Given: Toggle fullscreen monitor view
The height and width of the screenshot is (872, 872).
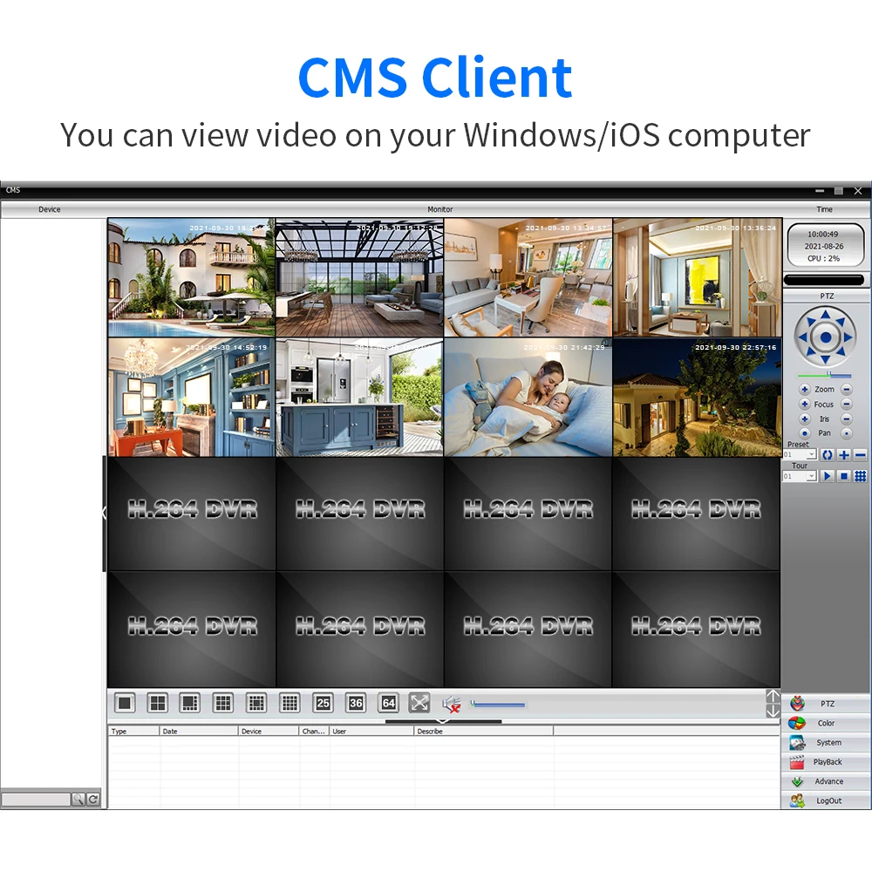Looking at the screenshot, I should (x=420, y=704).
